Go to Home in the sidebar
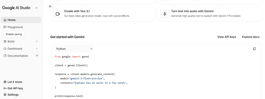265x99 pixels. (21, 20)
